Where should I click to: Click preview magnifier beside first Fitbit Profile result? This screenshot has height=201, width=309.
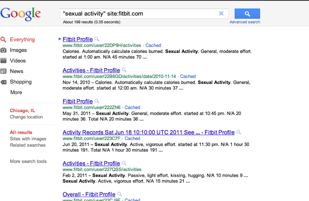97,39
